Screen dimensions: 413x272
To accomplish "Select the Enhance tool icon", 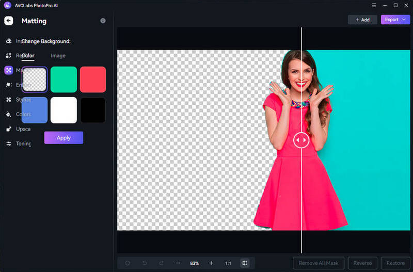I will (x=9, y=85).
